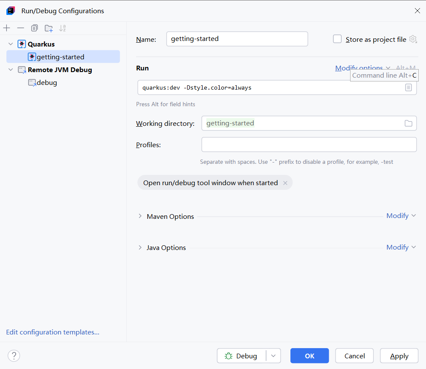Open Edit configuration templates link

coord(53,332)
